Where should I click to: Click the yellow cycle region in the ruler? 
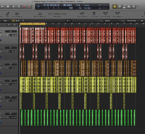click(33, 24)
